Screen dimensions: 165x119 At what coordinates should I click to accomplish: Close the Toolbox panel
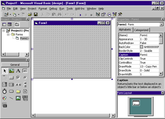point(27,60)
